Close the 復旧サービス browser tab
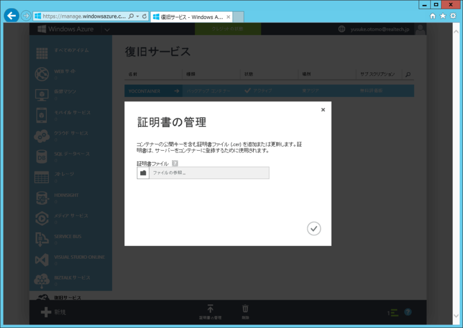 [228, 17]
